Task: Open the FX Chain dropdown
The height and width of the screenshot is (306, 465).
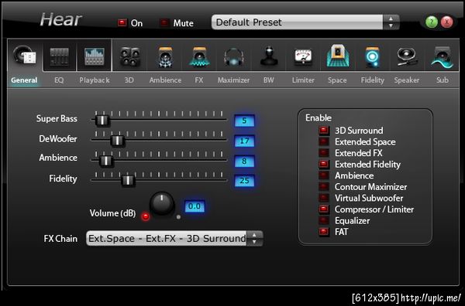Action: 166,238
